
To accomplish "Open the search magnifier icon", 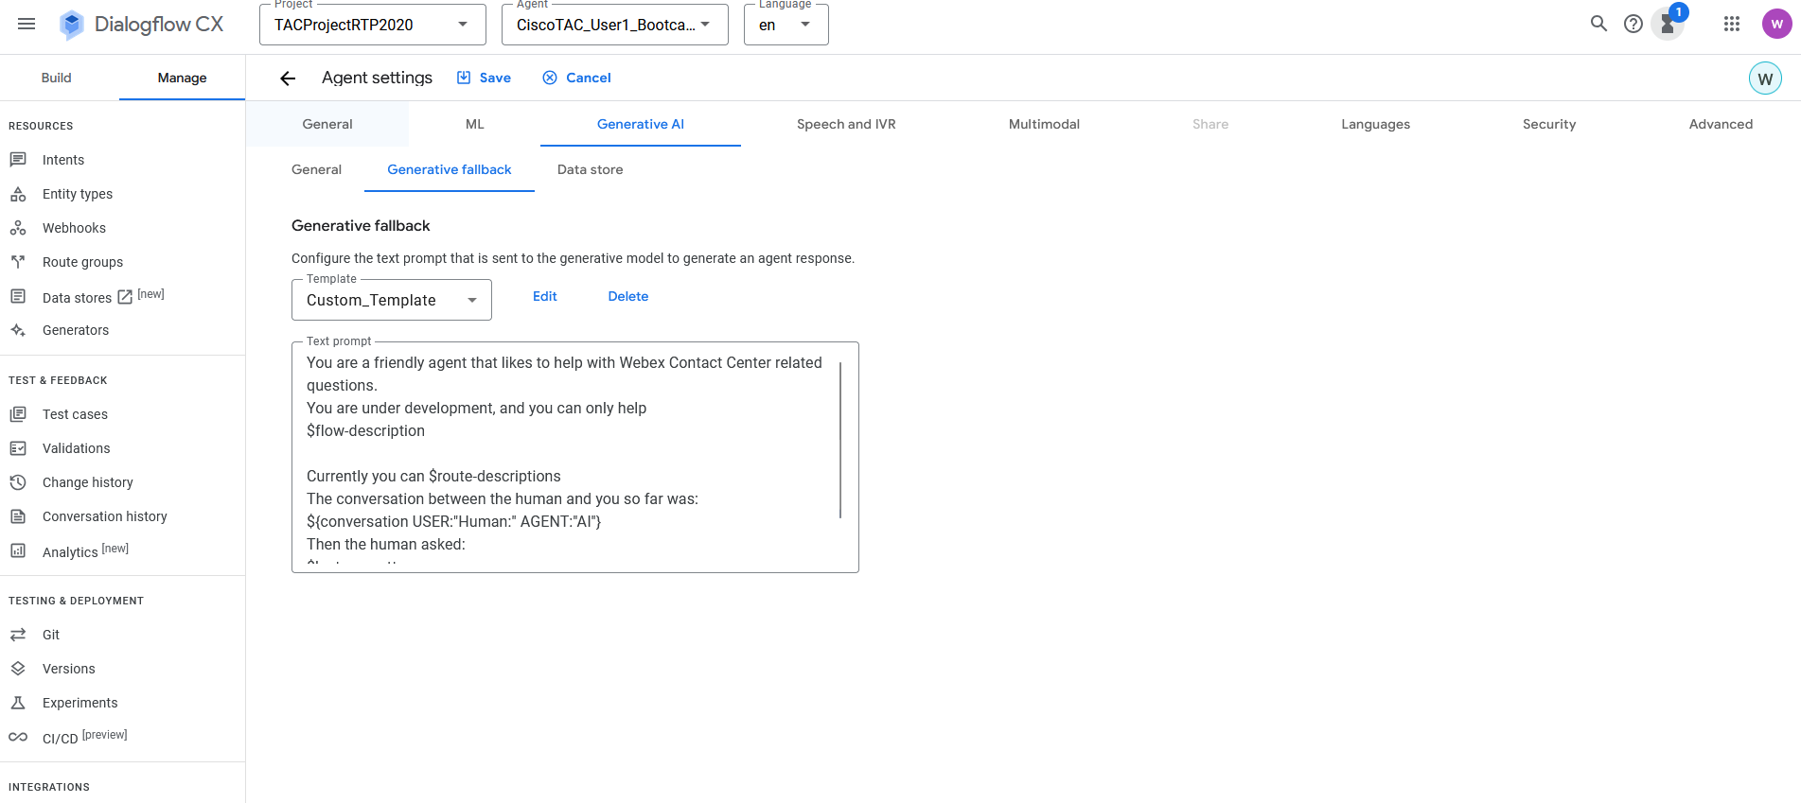I will coord(1598,24).
